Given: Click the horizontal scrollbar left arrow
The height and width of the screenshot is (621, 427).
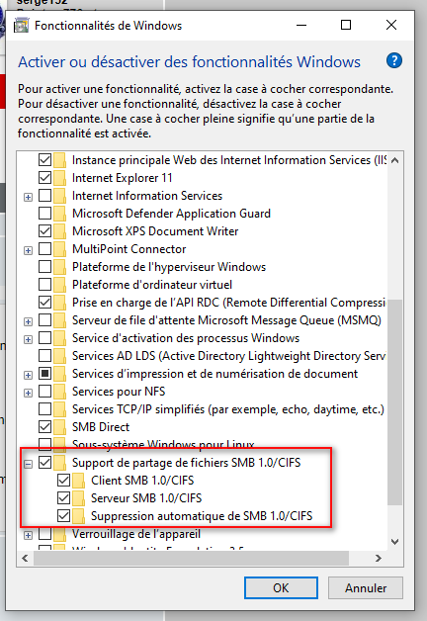Looking at the screenshot, I should pos(25,558).
